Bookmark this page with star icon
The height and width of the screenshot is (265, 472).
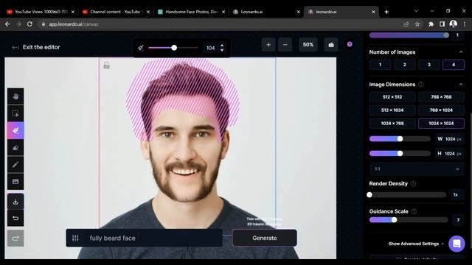tap(417, 24)
